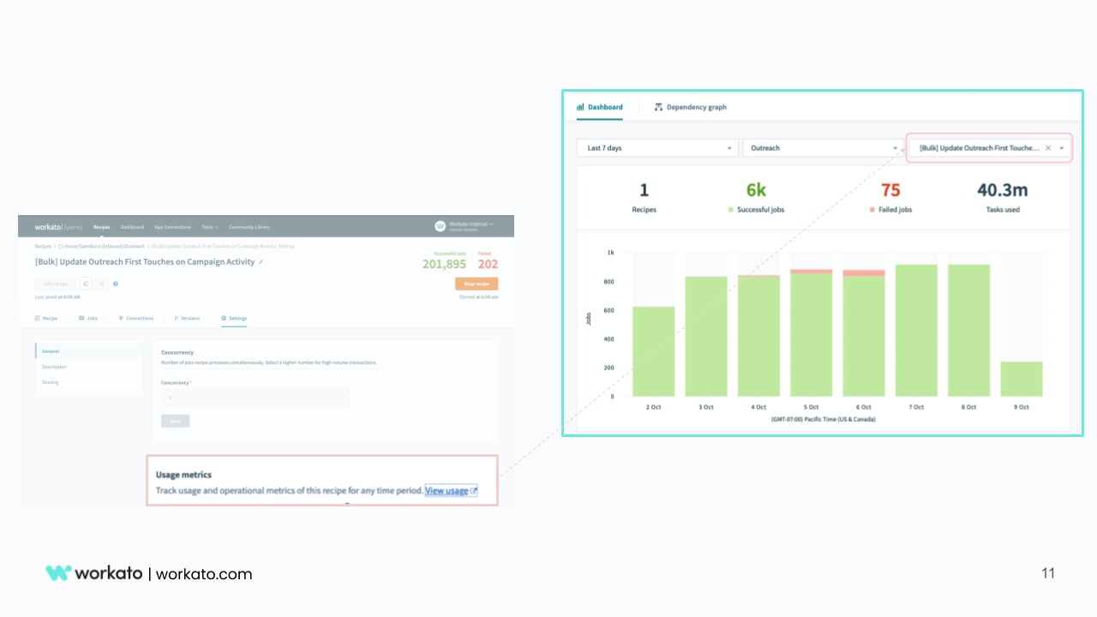The image size is (1097, 617).
Task: Open App Connections in the top navigation
Action: coord(172,227)
